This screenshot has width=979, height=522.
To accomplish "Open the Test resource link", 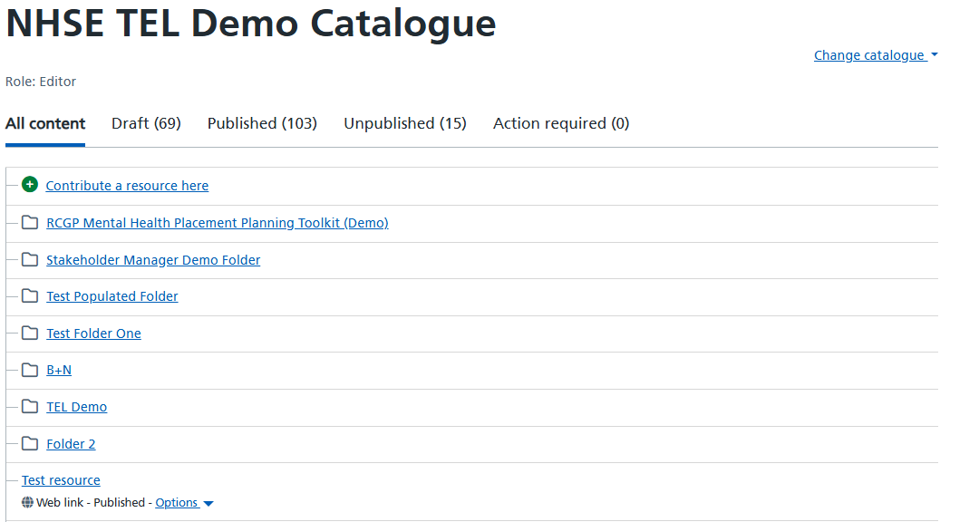I will click(x=62, y=480).
